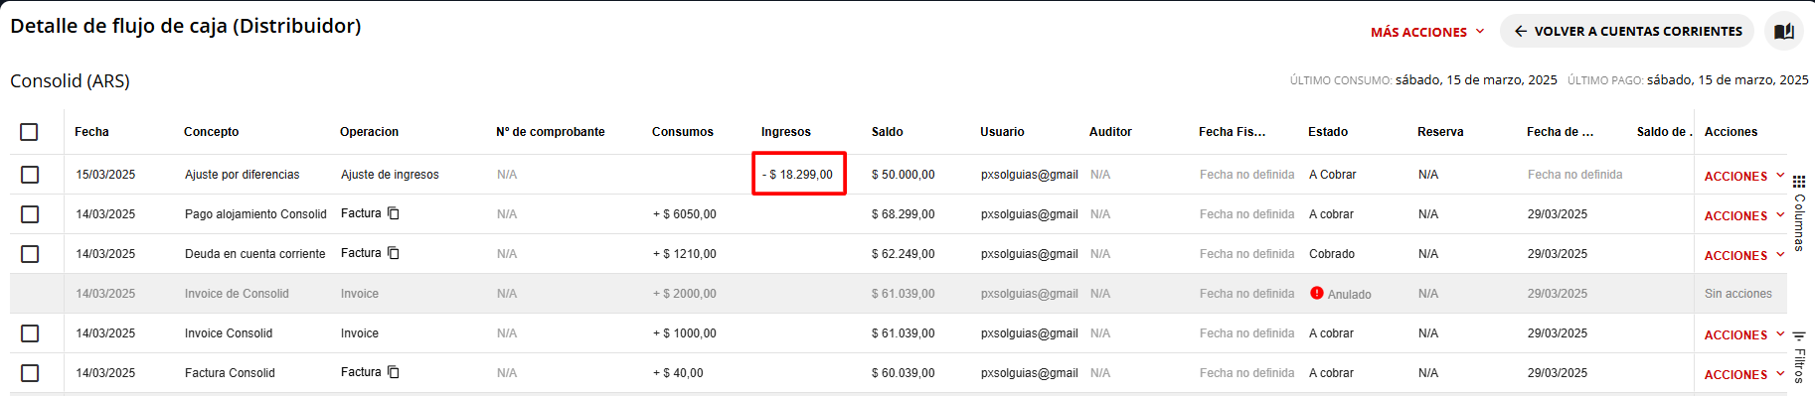Viewport: 1815px width, 396px height.
Task: Open the book guide icon top right
Action: pos(1784,31)
